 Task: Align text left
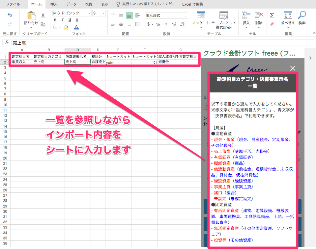(113, 24)
